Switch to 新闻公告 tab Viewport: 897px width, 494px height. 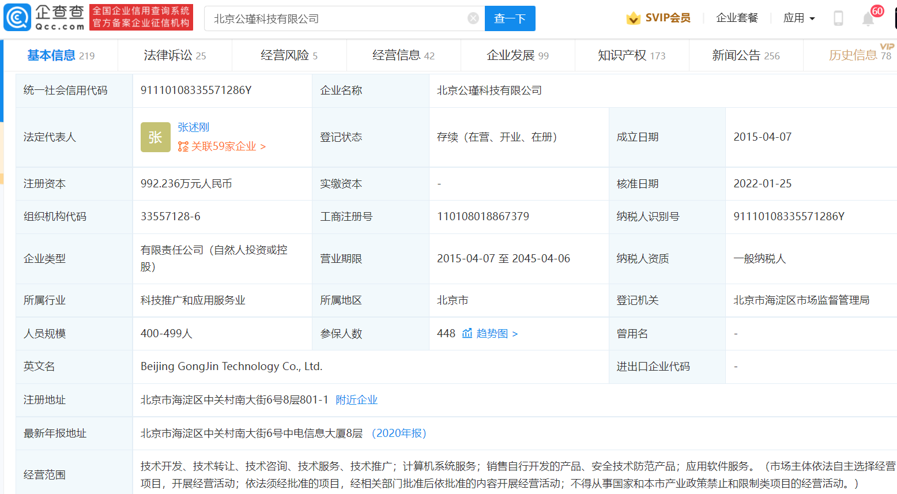(746, 55)
